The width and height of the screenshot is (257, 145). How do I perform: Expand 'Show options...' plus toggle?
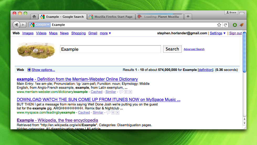pos(29,70)
